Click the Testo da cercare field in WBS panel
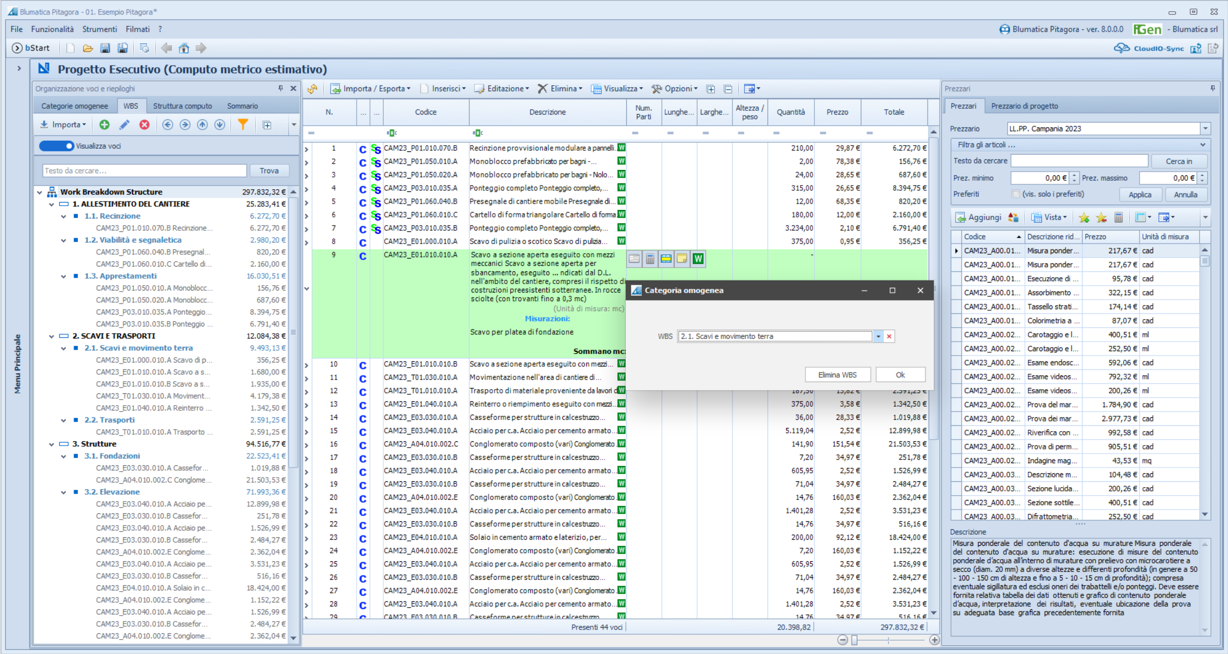The height and width of the screenshot is (654, 1228). coord(144,171)
